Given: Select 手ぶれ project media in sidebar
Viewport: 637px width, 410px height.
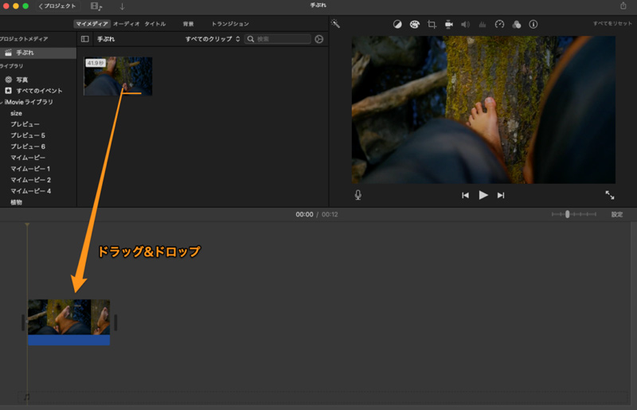Looking at the screenshot, I should (x=38, y=53).
